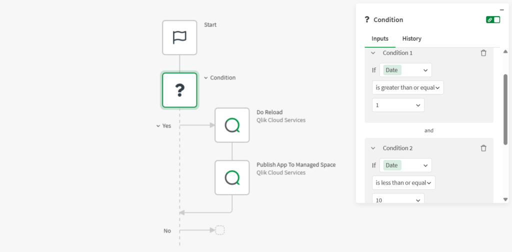Viewport: 512px width, 252px height.
Task: Open Condition 1 Date field dropdown
Action: coord(405,70)
